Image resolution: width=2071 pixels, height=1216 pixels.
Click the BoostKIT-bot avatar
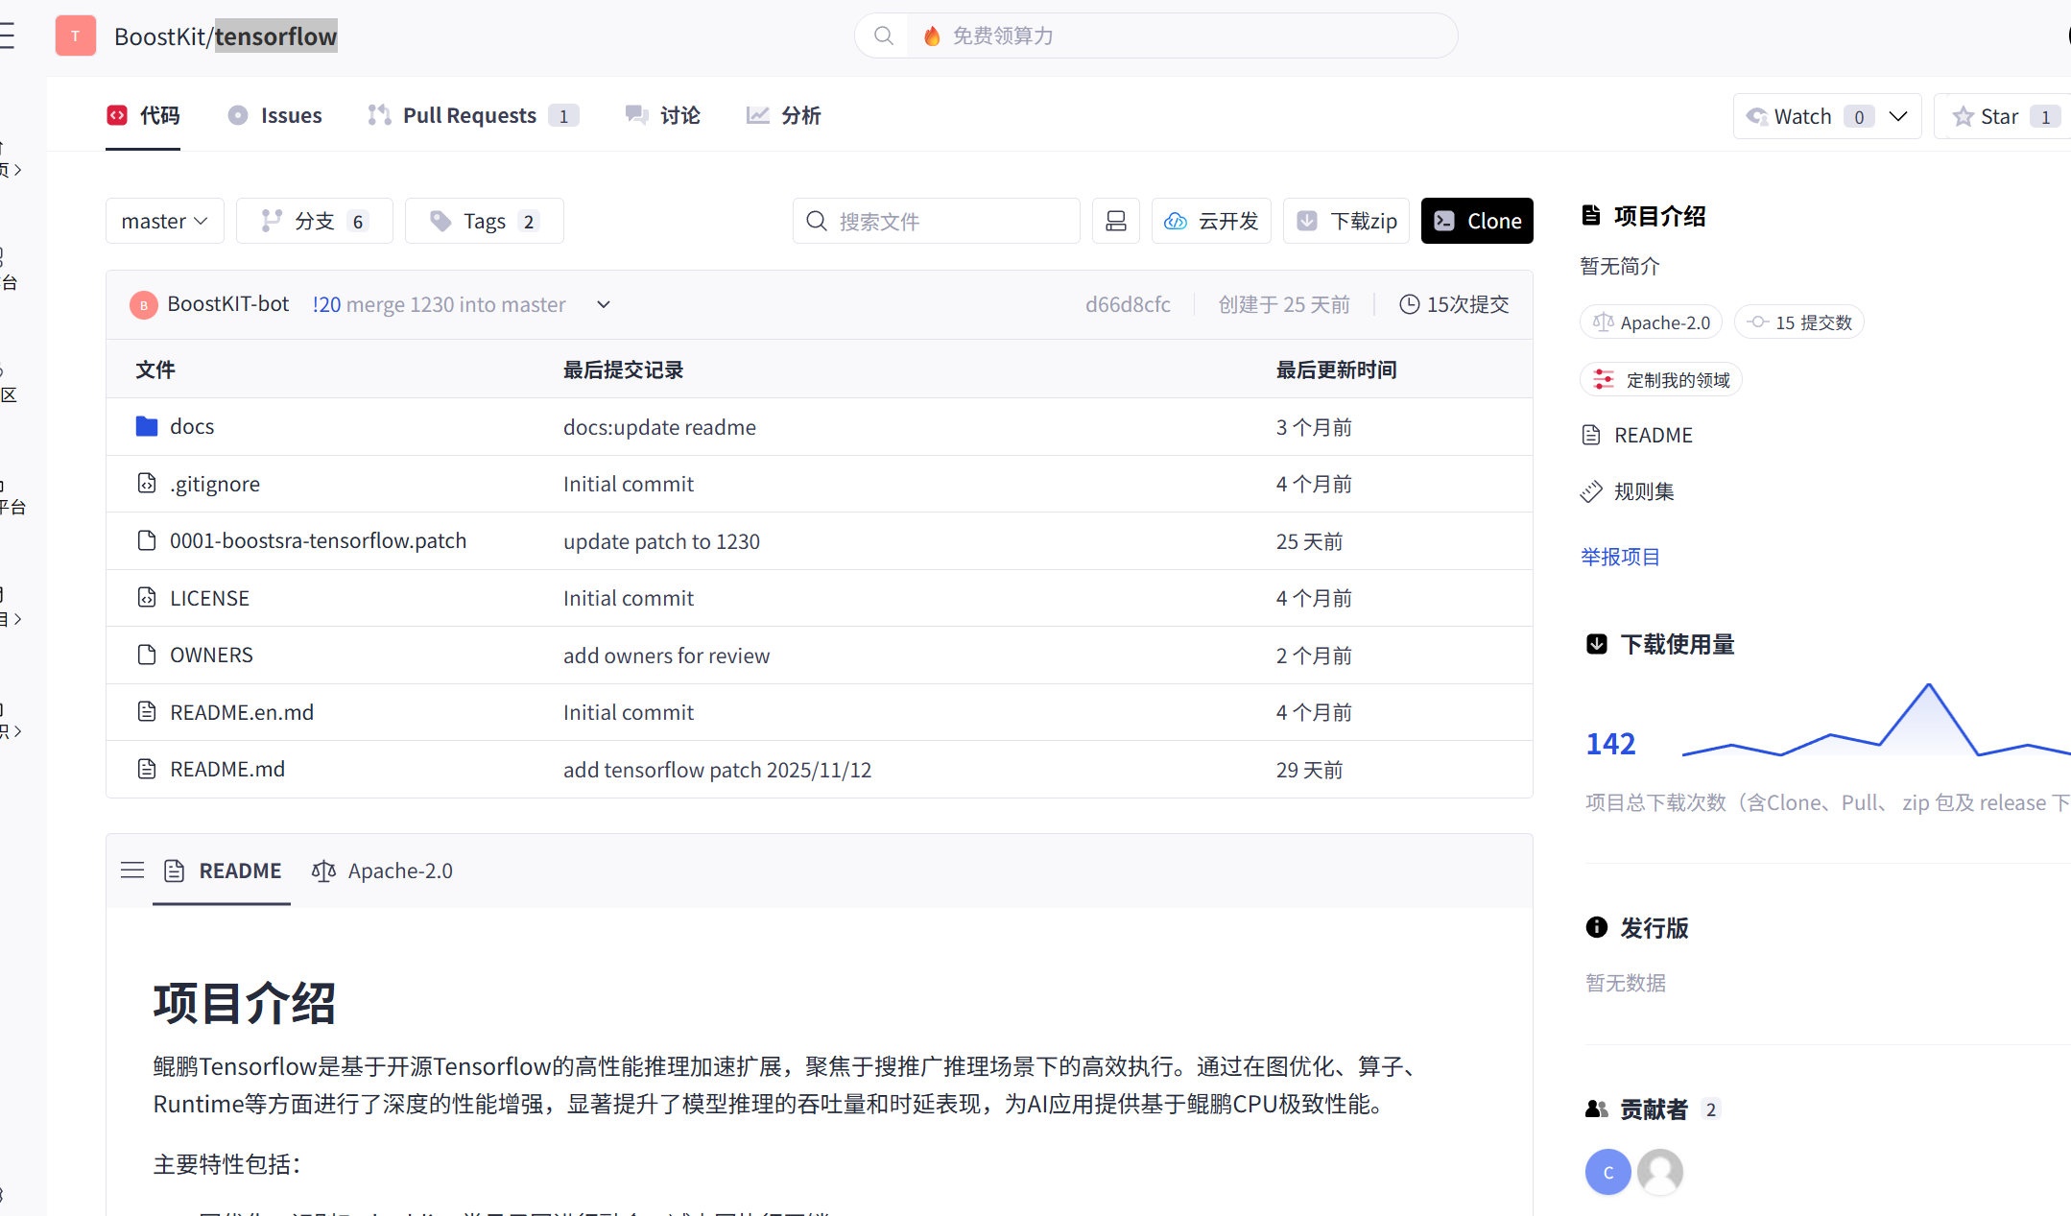point(143,305)
